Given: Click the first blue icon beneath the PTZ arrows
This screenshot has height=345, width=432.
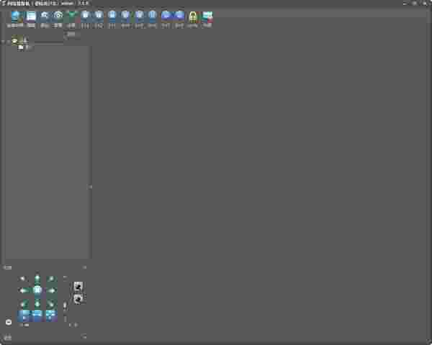Looking at the screenshot, I should pyautogui.click(x=24, y=316).
